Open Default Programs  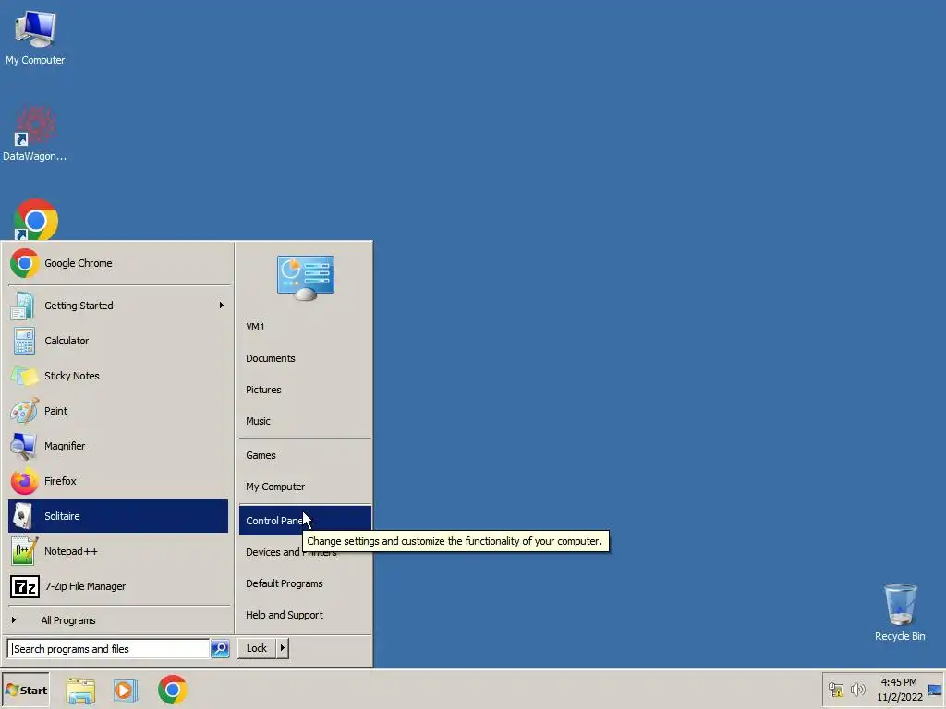pos(305,583)
